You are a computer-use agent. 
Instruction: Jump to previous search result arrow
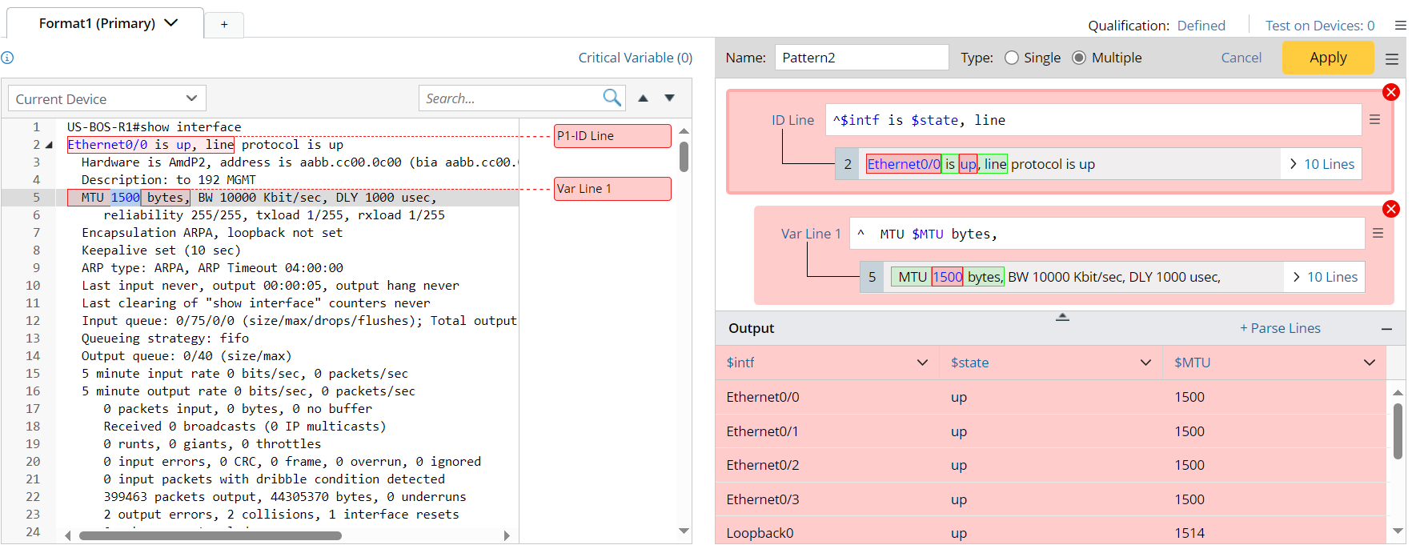click(643, 98)
